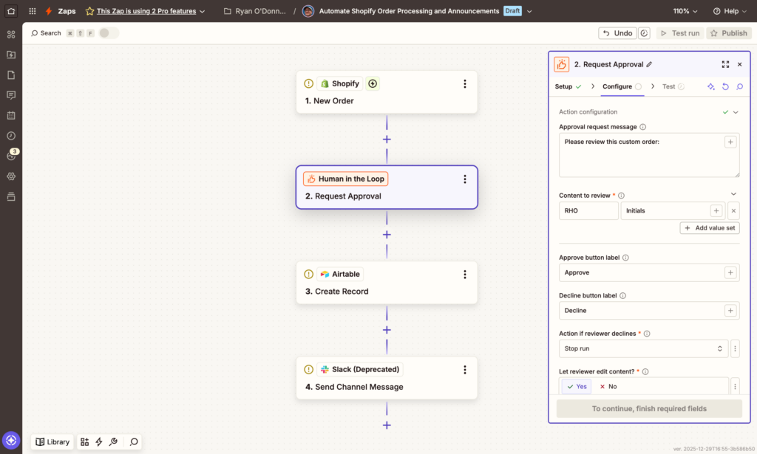This screenshot has width=757, height=454.
Task: Click the options menu on the Airtable step
Action: point(464,274)
